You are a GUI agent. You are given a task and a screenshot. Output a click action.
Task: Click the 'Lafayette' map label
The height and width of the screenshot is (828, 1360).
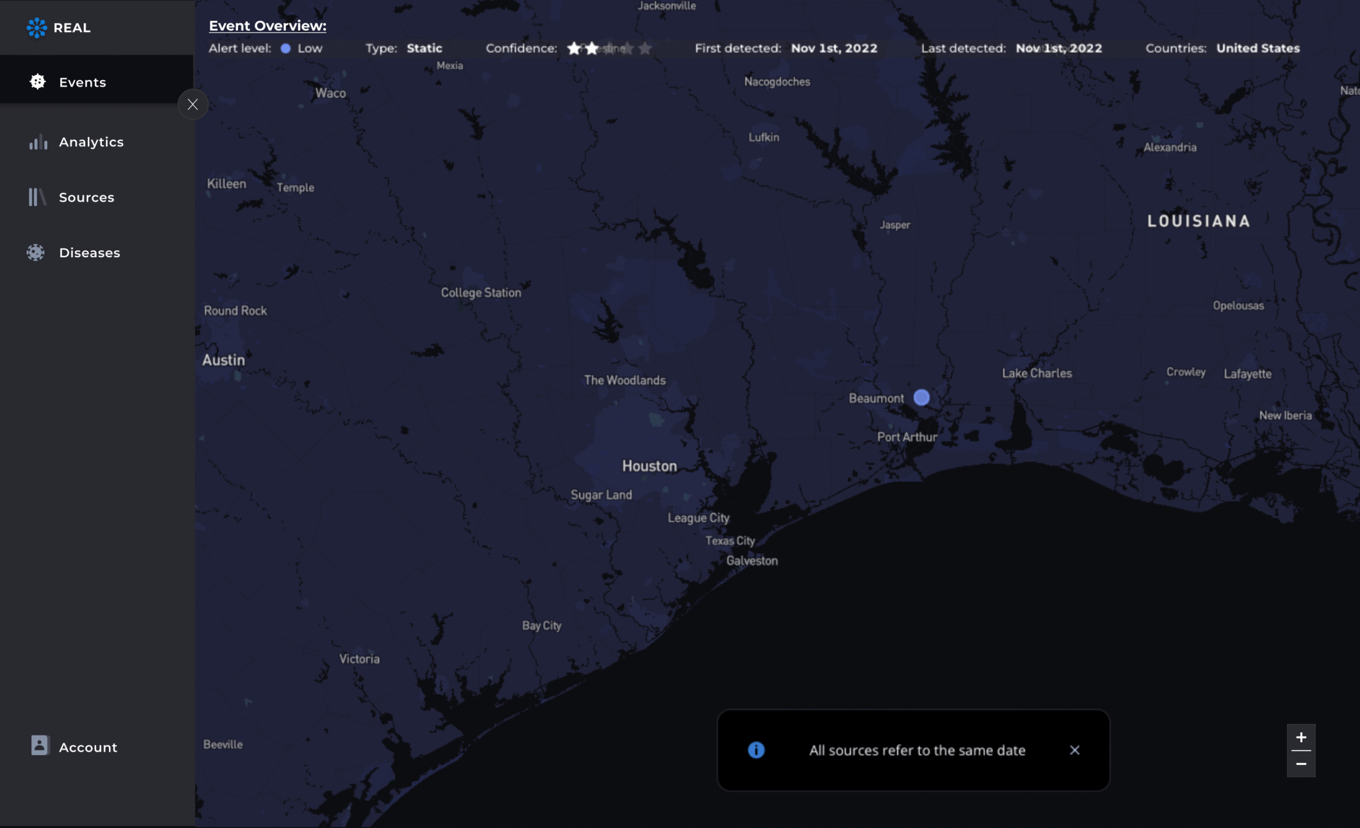tap(1247, 374)
